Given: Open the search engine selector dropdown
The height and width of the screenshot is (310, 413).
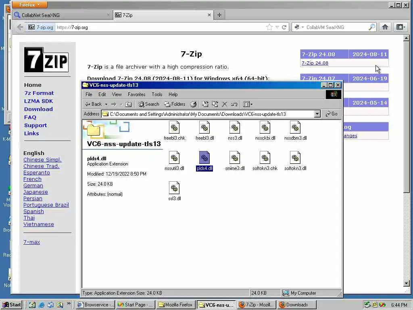Looking at the screenshot, I should pos(299,27).
